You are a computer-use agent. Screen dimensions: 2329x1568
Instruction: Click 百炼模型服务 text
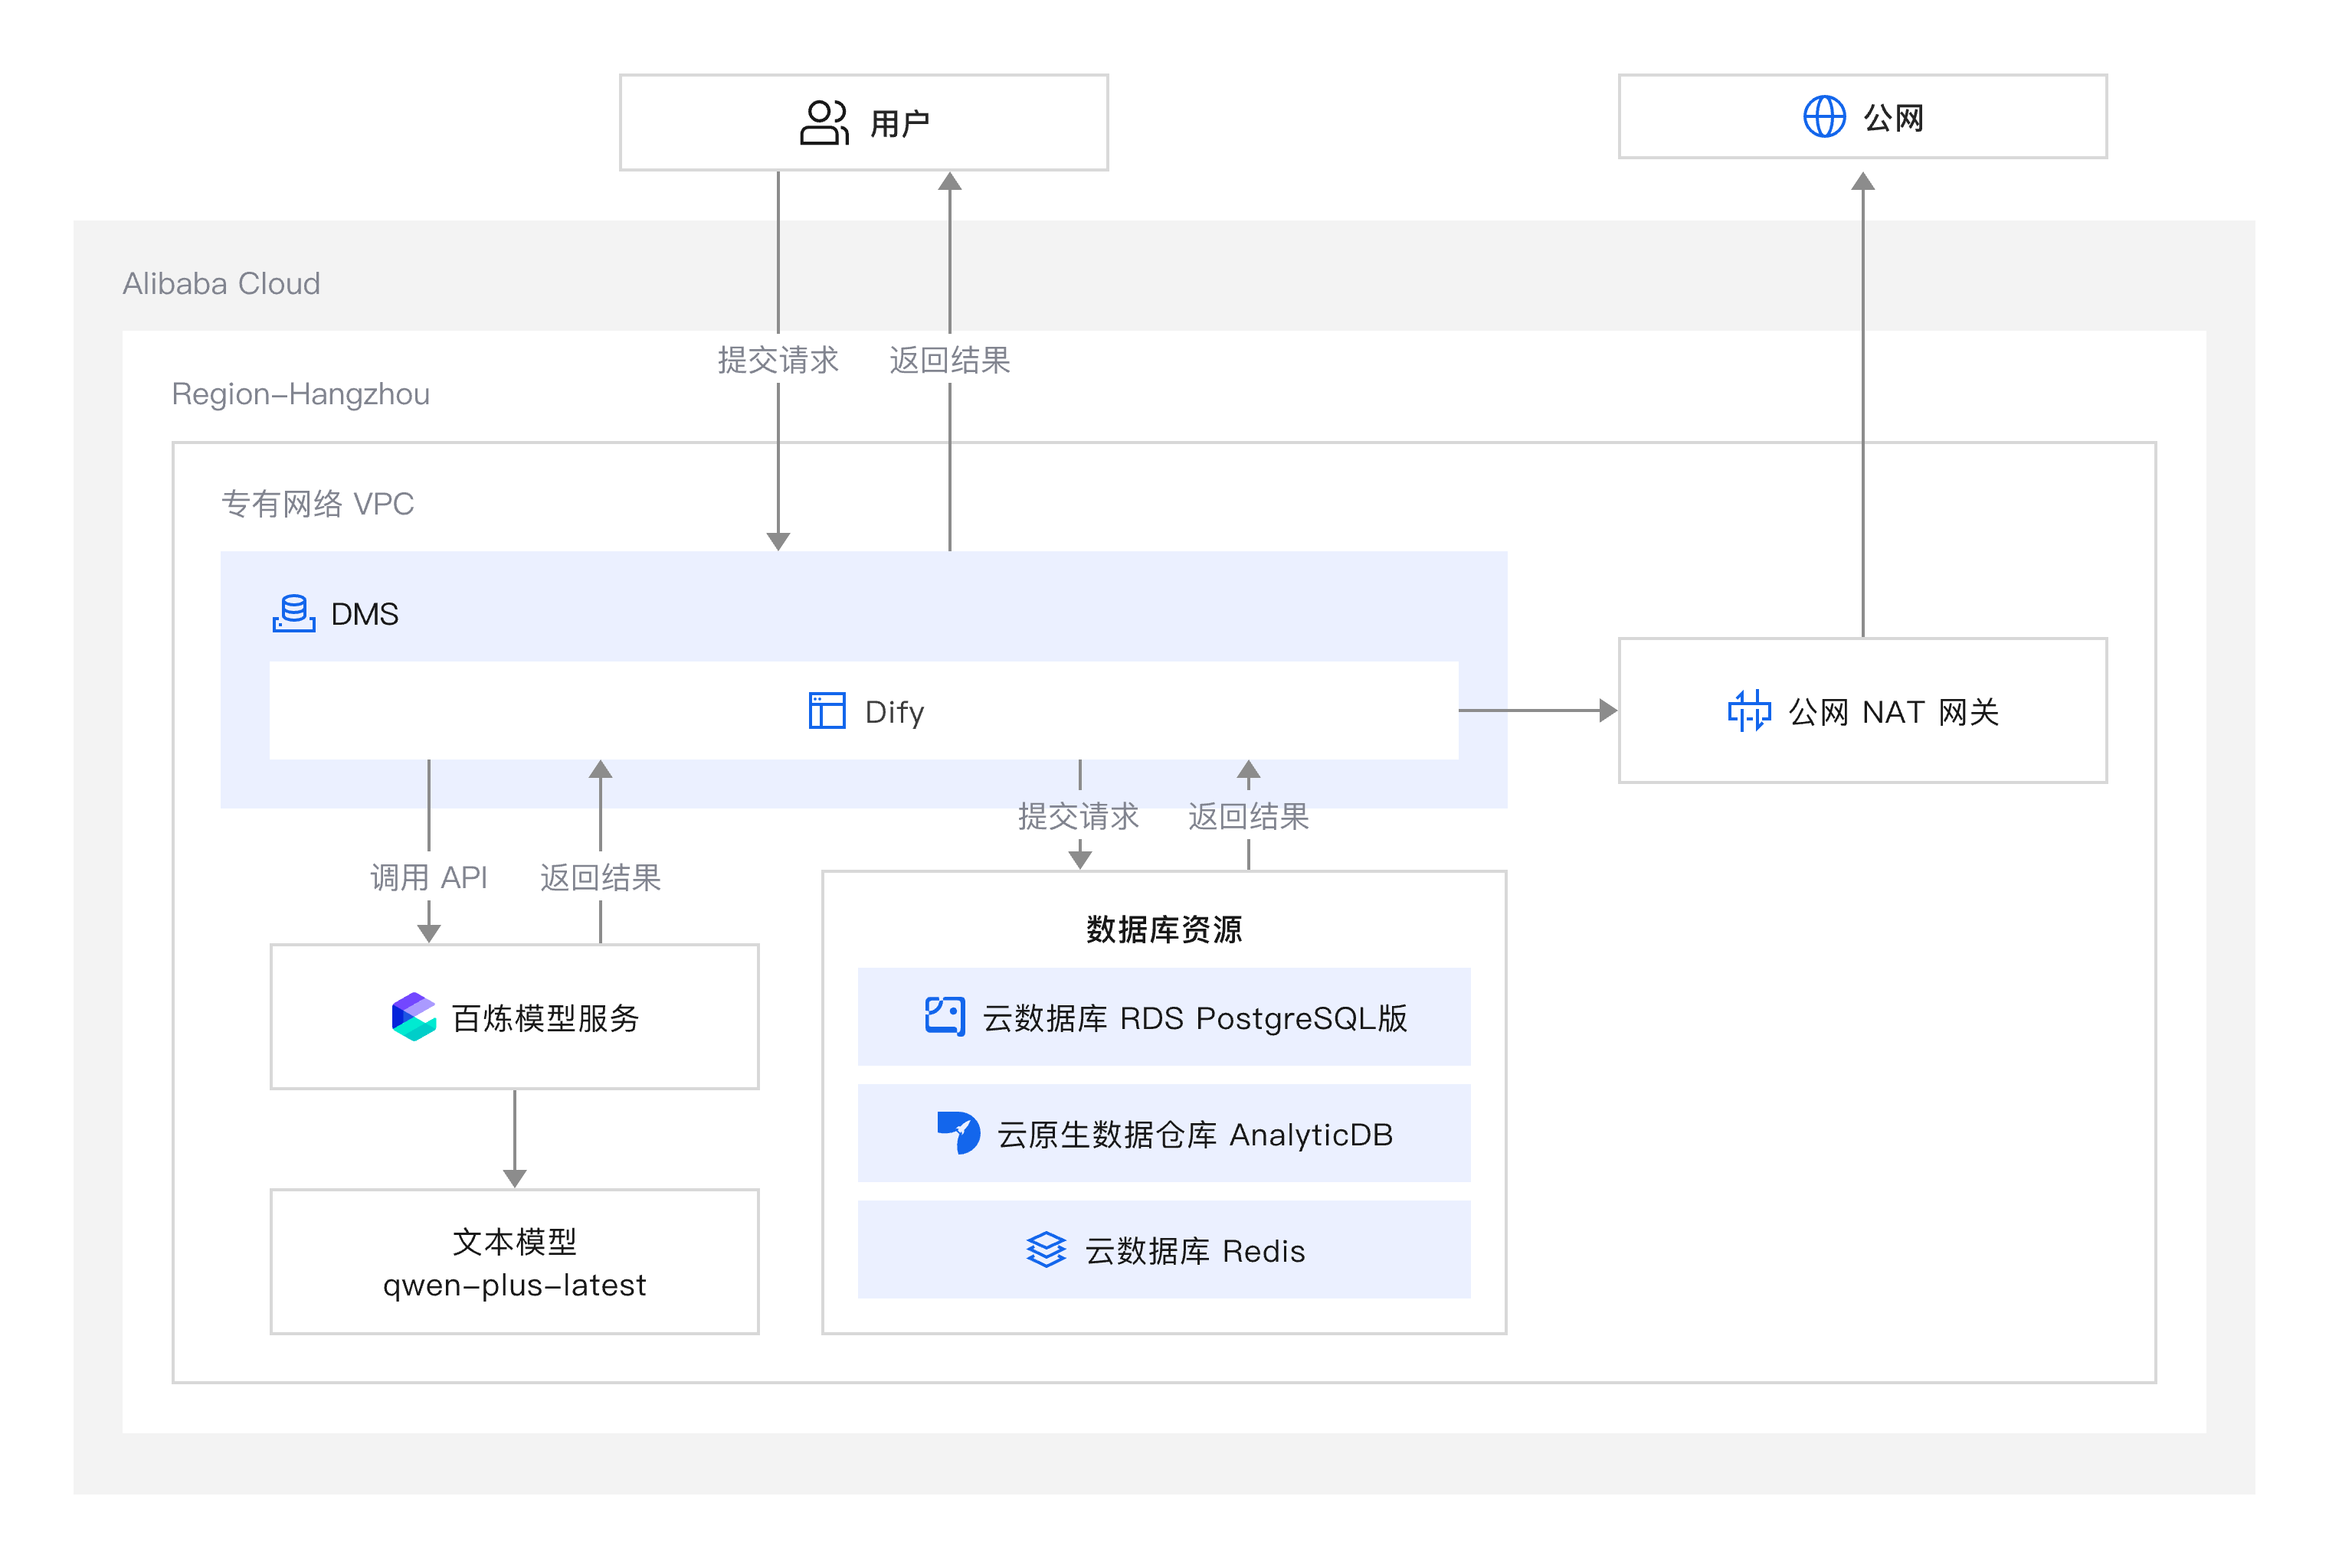pos(545,1018)
